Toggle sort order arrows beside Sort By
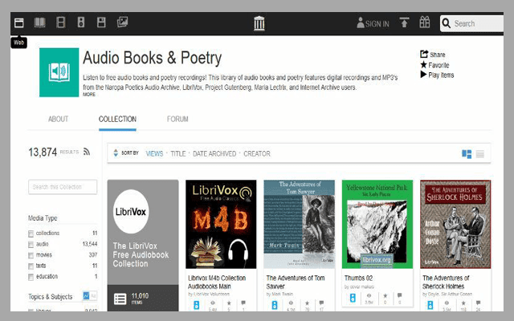The image size is (514, 321). [116, 153]
